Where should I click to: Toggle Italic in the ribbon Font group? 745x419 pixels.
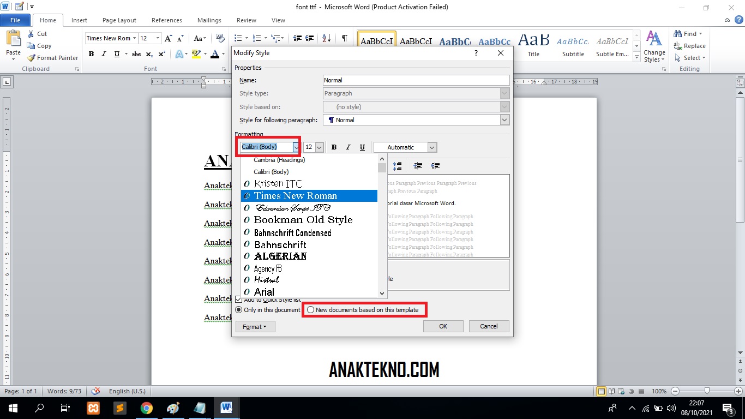pos(104,54)
